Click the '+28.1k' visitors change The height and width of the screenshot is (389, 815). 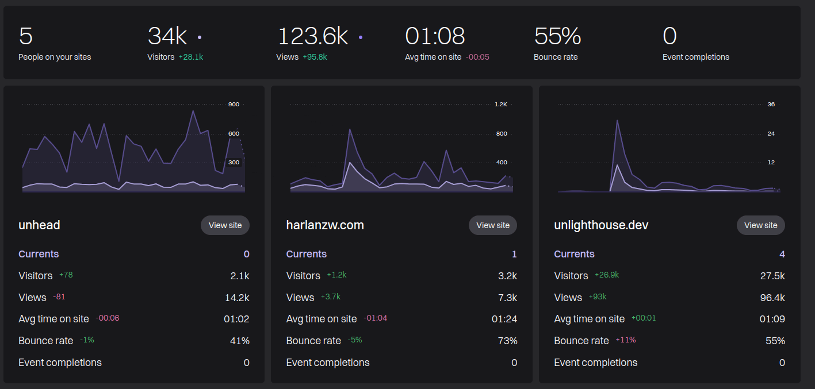coord(191,57)
